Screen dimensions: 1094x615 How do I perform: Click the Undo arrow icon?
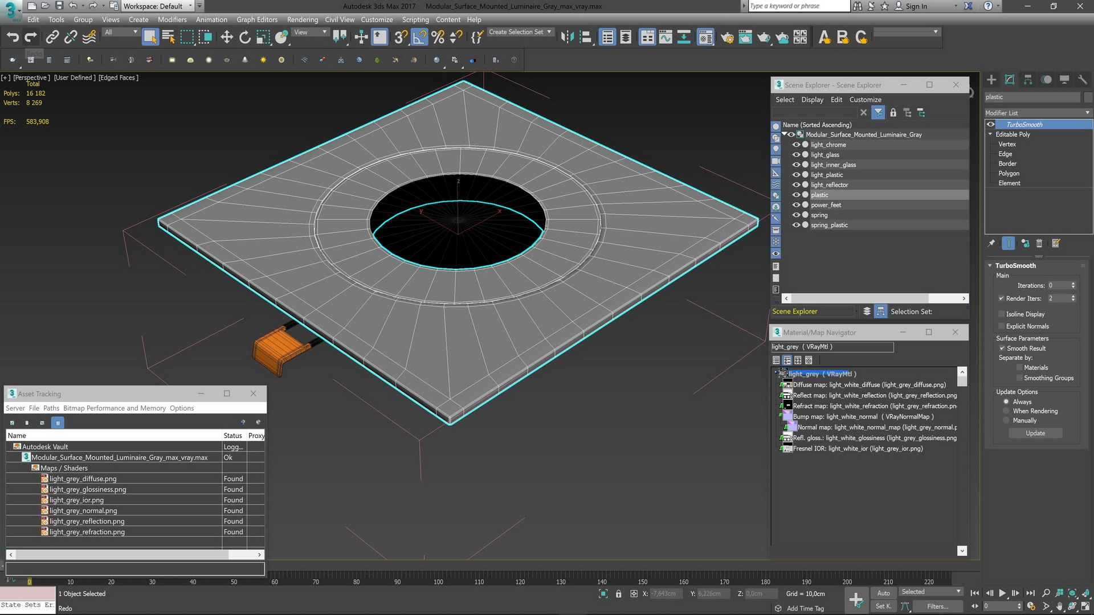[x=13, y=38]
